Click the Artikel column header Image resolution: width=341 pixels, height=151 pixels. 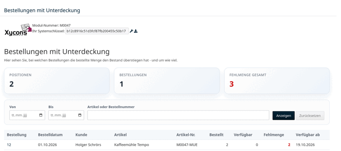click(x=120, y=135)
